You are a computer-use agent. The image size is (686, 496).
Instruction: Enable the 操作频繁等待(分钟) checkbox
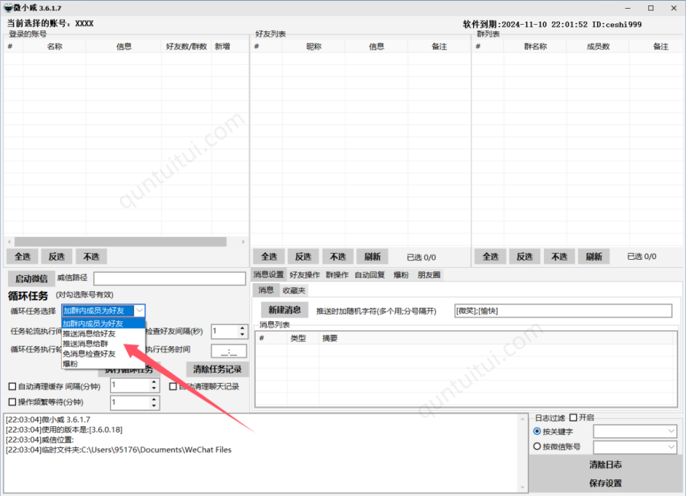(x=11, y=402)
